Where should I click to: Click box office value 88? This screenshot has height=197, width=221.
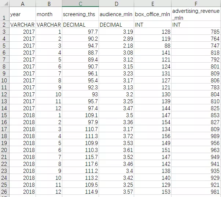click(x=152, y=45)
